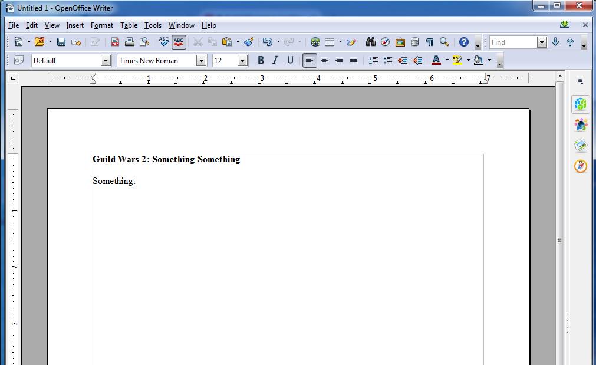Insert Hyperlink globe icon

coord(315,42)
